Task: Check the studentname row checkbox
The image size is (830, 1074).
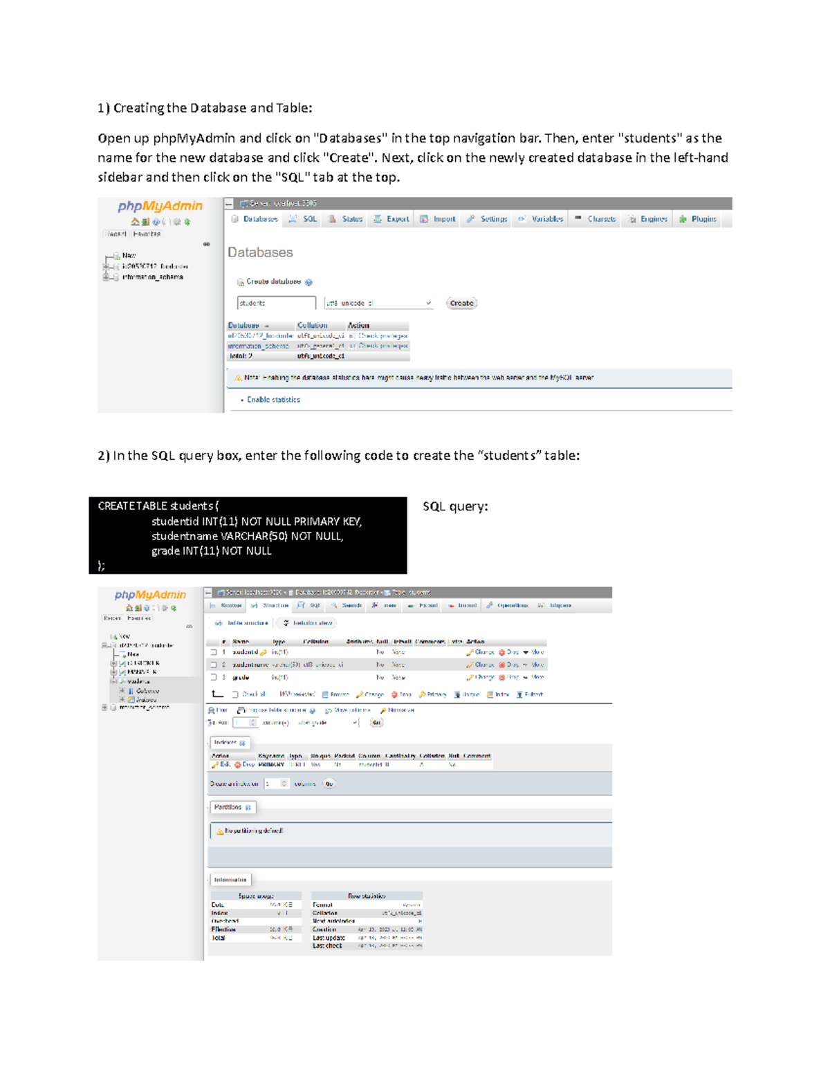Action: (214, 665)
